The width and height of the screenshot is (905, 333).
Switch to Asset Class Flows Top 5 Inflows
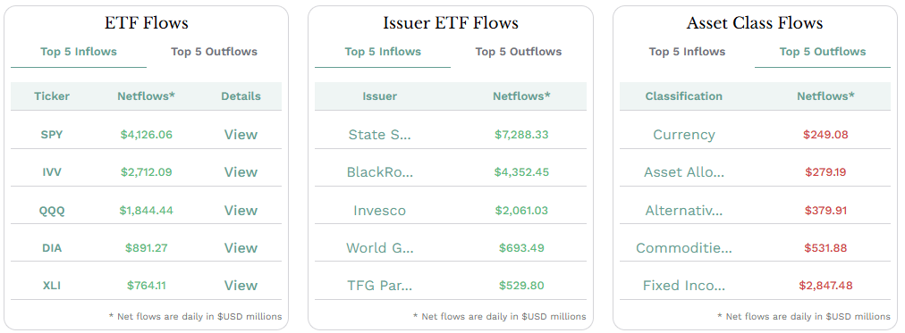687,52
